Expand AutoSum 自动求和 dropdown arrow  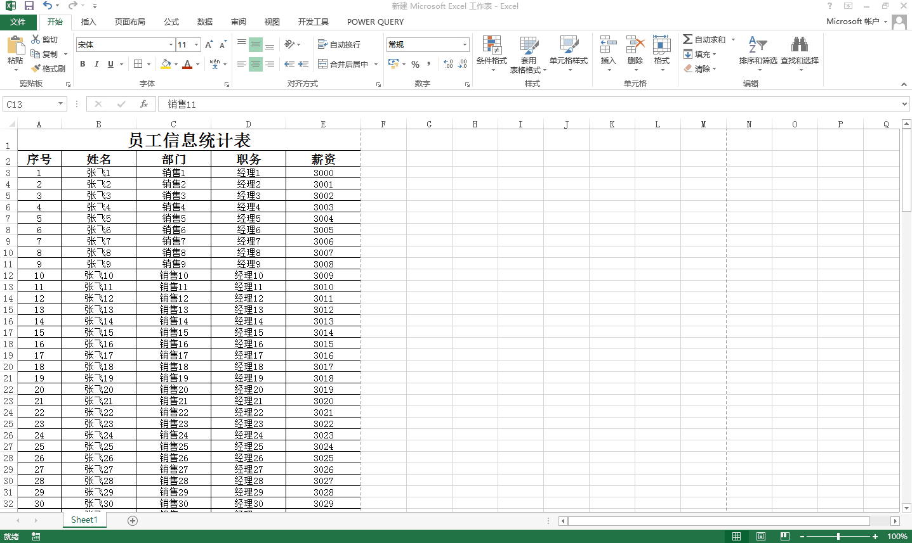click(x=733, y=39)
